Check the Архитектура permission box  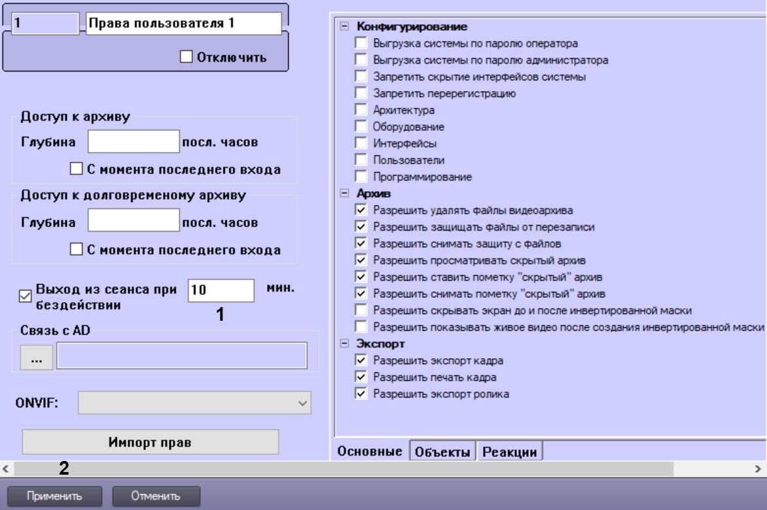click(x=361, y=110)
